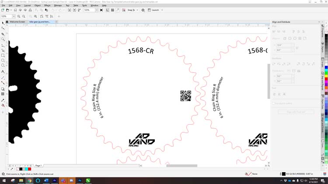The width and height of the screenshot is (328, 184).
Task: Click the vertical scrollbar thumb
Action: click(x=269, y=82)
